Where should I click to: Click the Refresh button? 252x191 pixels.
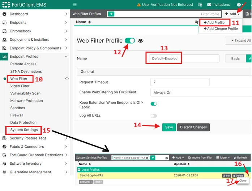(240, 158)
